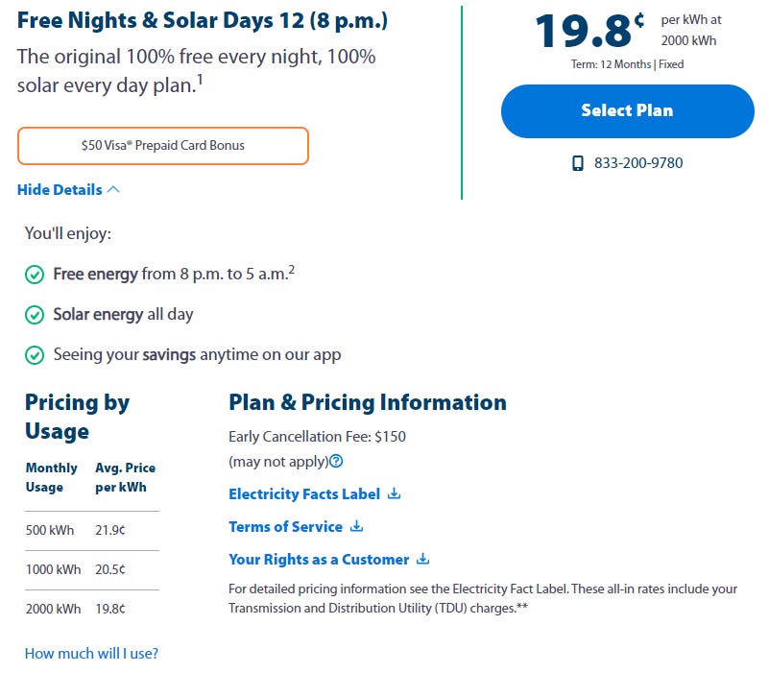Click the help question mark icon after 'may not apply'
This screenshot has height=673, width=769.
coord(336,462)
